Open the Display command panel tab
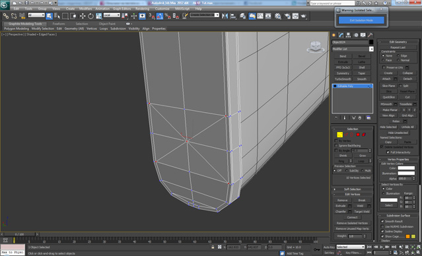Screen dimensions: 422x256 tap(363, 35)
